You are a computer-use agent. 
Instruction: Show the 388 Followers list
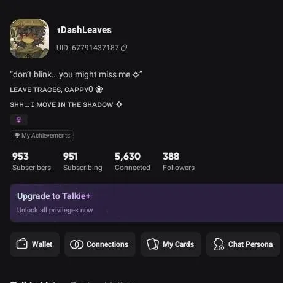tap(179, 161)
